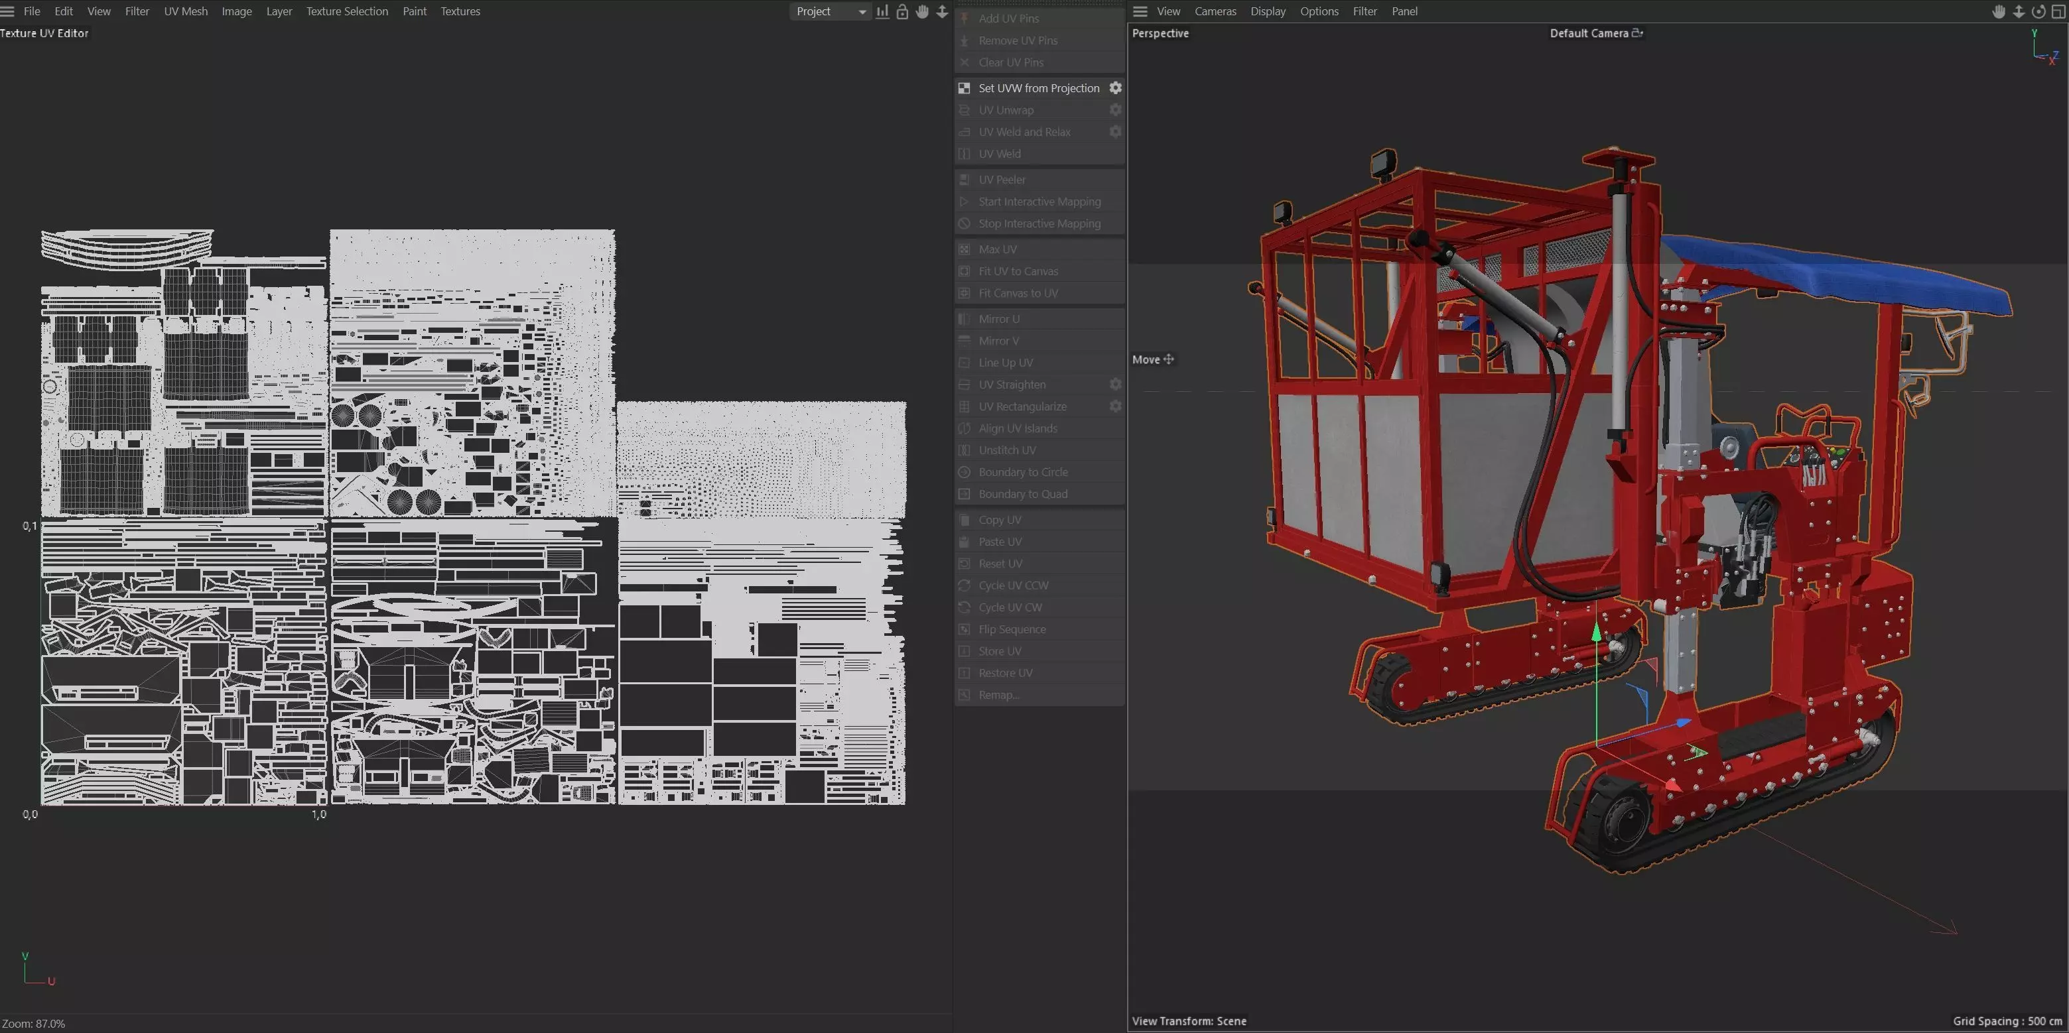Click the Set UVW from Projection checker icon
The width and height of the screenshot is (2069, 1033).
click(x=965, y=88)
